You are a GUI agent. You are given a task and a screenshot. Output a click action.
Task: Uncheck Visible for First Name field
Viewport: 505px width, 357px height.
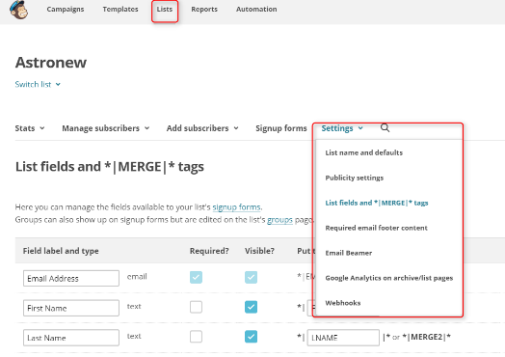coord(251,307)
